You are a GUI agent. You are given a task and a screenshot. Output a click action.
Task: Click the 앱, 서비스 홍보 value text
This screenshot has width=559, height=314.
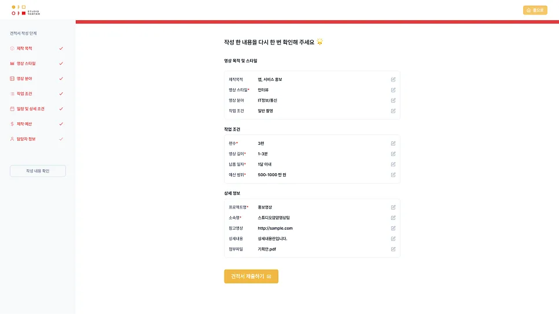270,80
